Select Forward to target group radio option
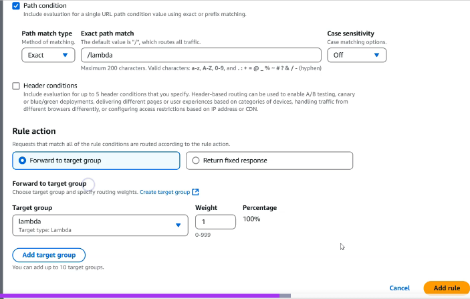470x299 pixels. pyautogui.click(x=23, y=161)
